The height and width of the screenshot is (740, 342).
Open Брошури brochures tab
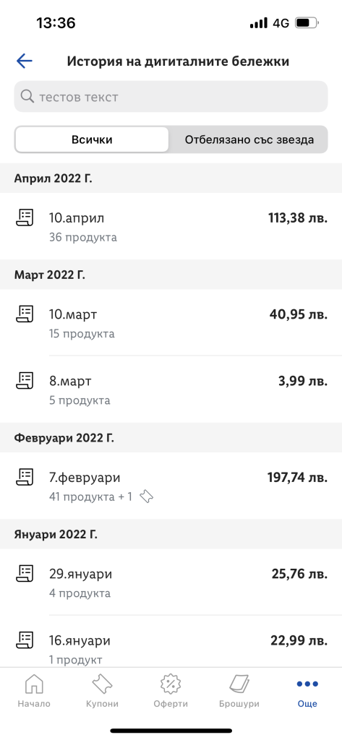tap(239, 690)
